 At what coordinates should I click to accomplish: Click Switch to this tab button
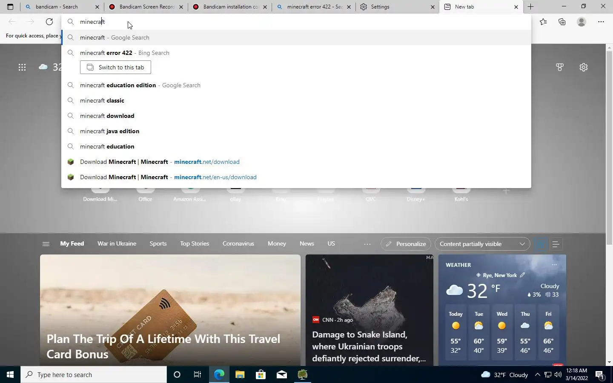pyautogui.click(x=115, y=67)
